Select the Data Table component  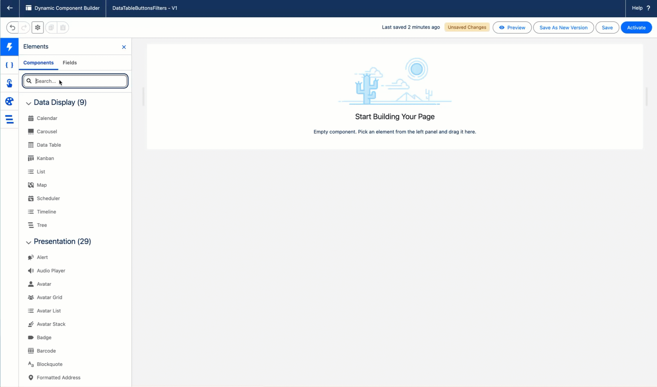click(49, 145)
